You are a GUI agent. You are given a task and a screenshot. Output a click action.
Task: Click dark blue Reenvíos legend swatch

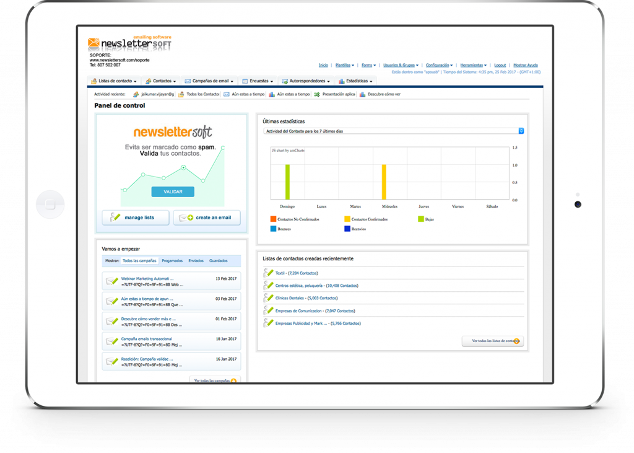coord(347,229)
